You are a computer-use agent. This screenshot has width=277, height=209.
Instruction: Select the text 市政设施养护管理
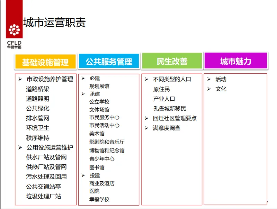click(50, 79)
